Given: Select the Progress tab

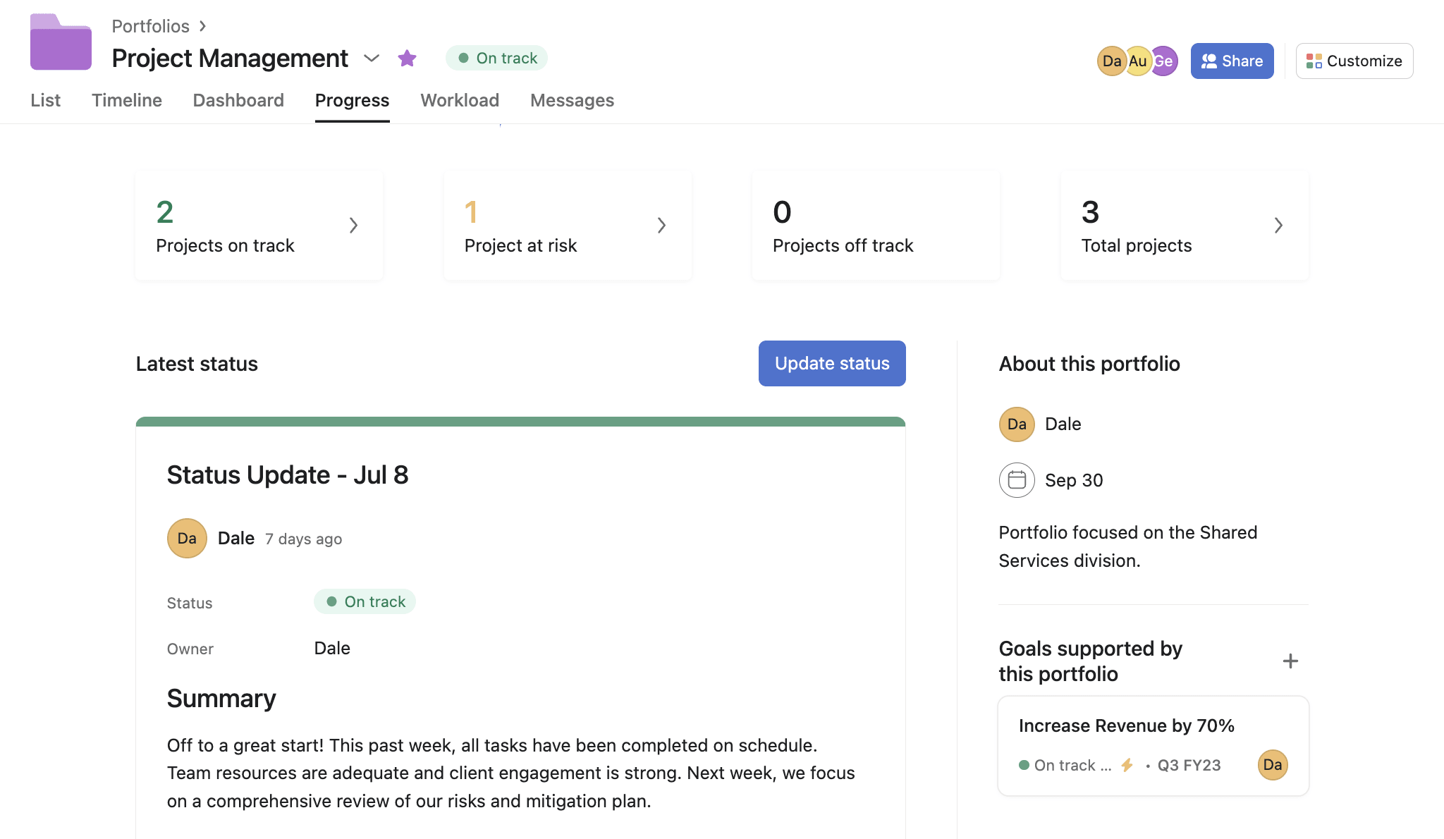Looking at the screenshot, I should (352, 100).
